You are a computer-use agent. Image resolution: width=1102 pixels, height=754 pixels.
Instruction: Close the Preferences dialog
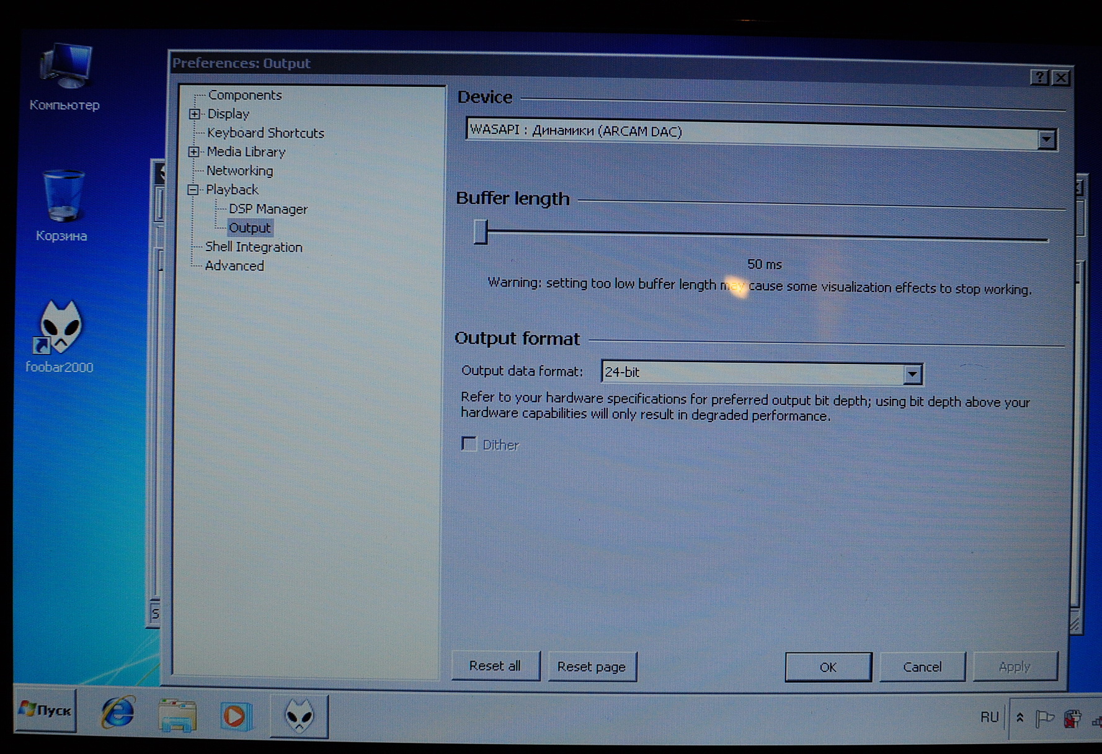[x=1062, y=78]
